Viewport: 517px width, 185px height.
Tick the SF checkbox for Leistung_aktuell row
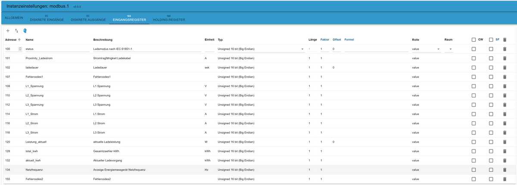coord(491,142)
